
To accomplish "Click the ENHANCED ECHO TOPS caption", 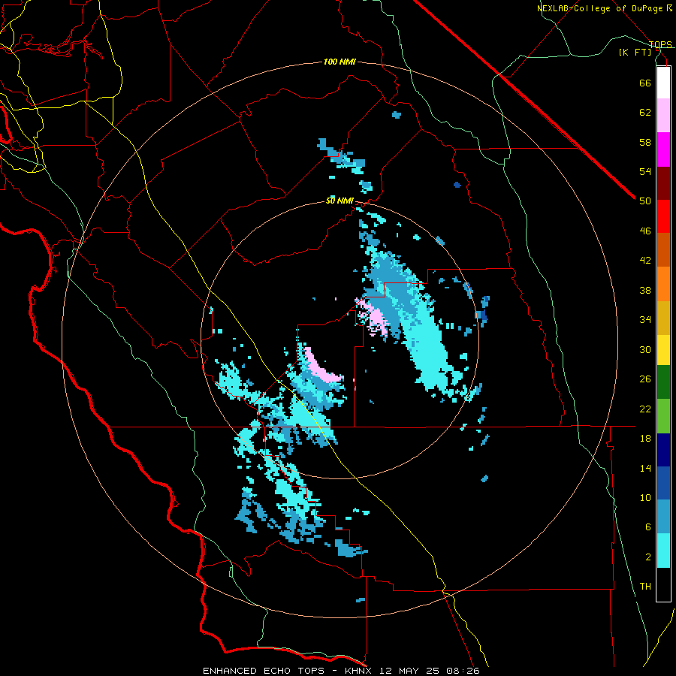I will pyautogui.click(x=266, y=671).
